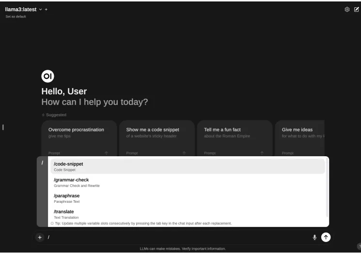Click the command list scrollbar
The width and height of the screenshot is (361, 253).
pos(327,187)
